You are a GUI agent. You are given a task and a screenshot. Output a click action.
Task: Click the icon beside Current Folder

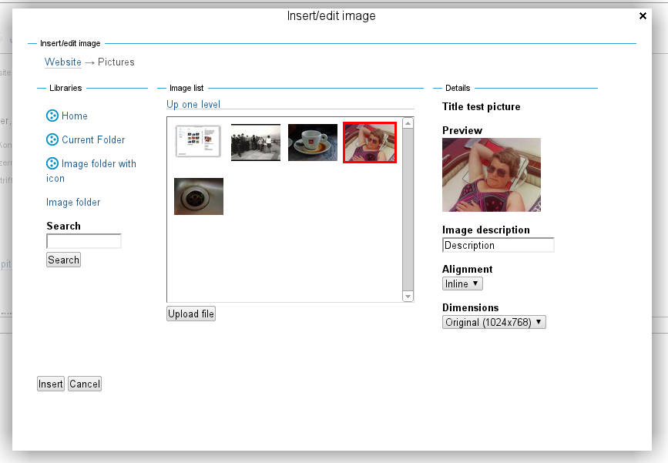tap(52, 139)
